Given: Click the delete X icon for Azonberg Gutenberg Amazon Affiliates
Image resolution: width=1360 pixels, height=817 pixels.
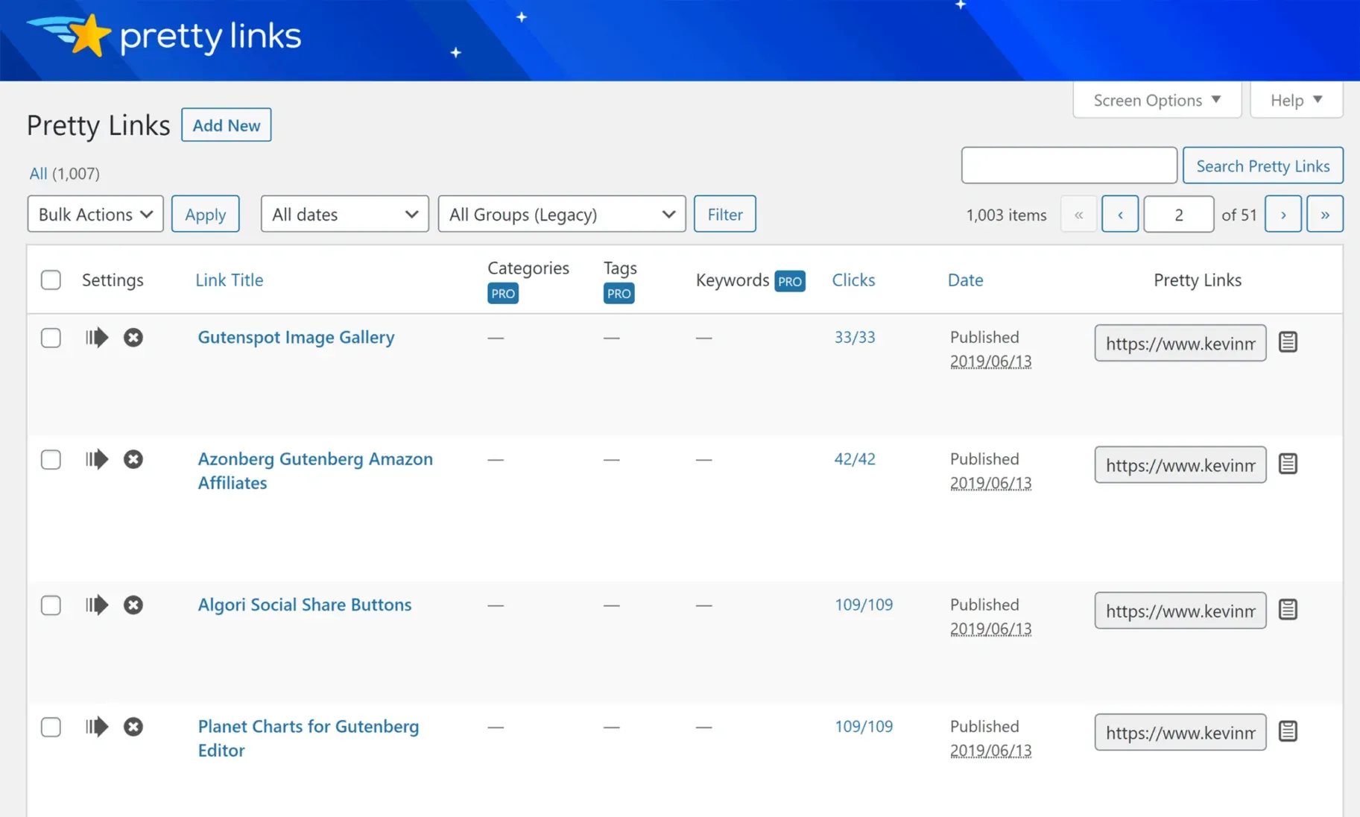Looking at the screenshot, I should coord(133,459).
